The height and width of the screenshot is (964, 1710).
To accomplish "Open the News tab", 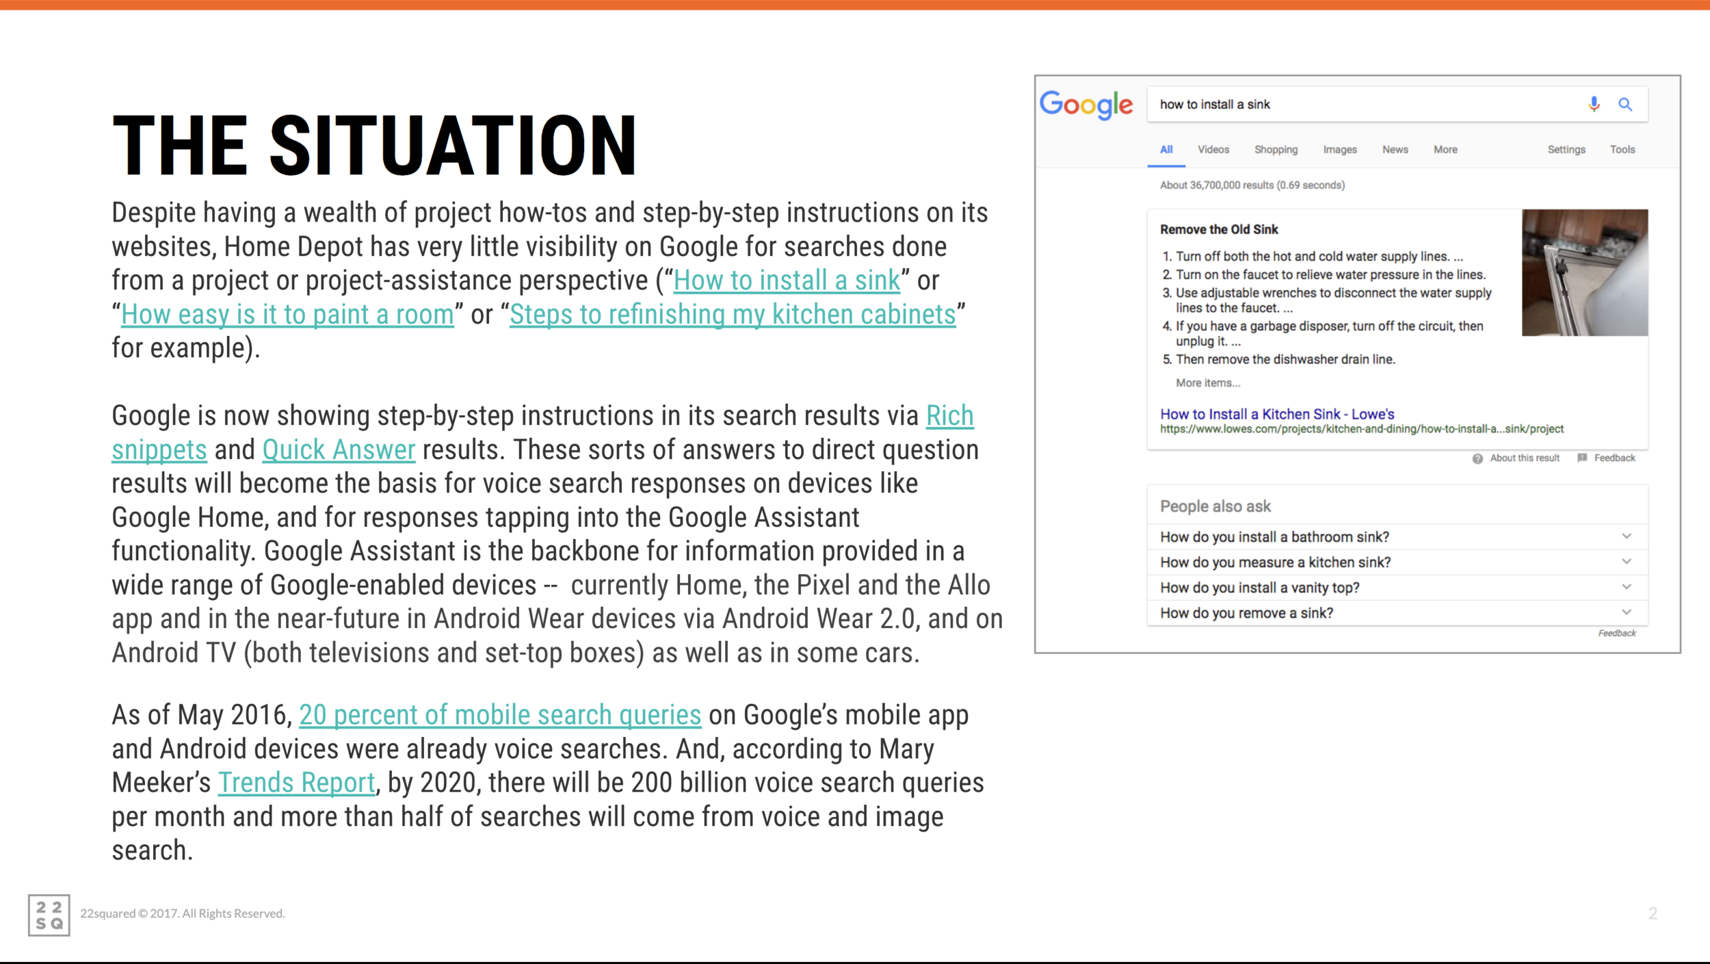I will click(1395, 149).
